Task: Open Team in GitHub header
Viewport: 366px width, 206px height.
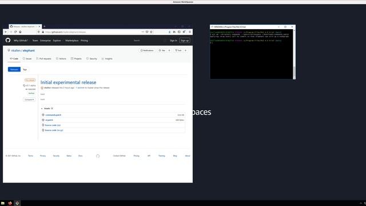Action: click(35, 41)
